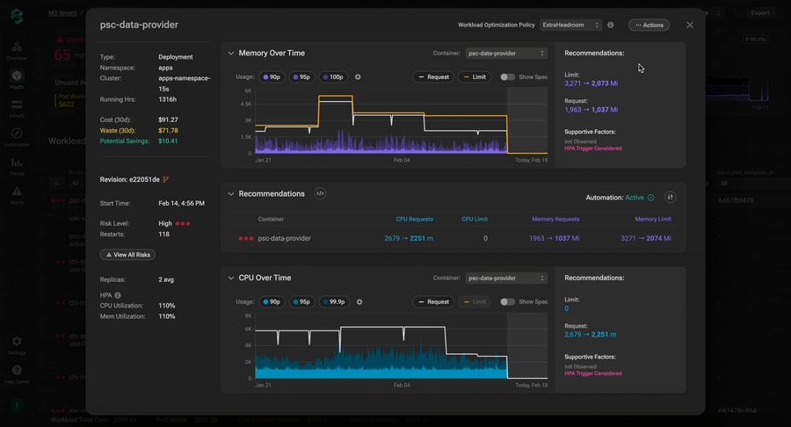The height and width of the screenshot is (427, 791).
Task: Click revision branch icon beside e22051de
Action: click(166, 179)
